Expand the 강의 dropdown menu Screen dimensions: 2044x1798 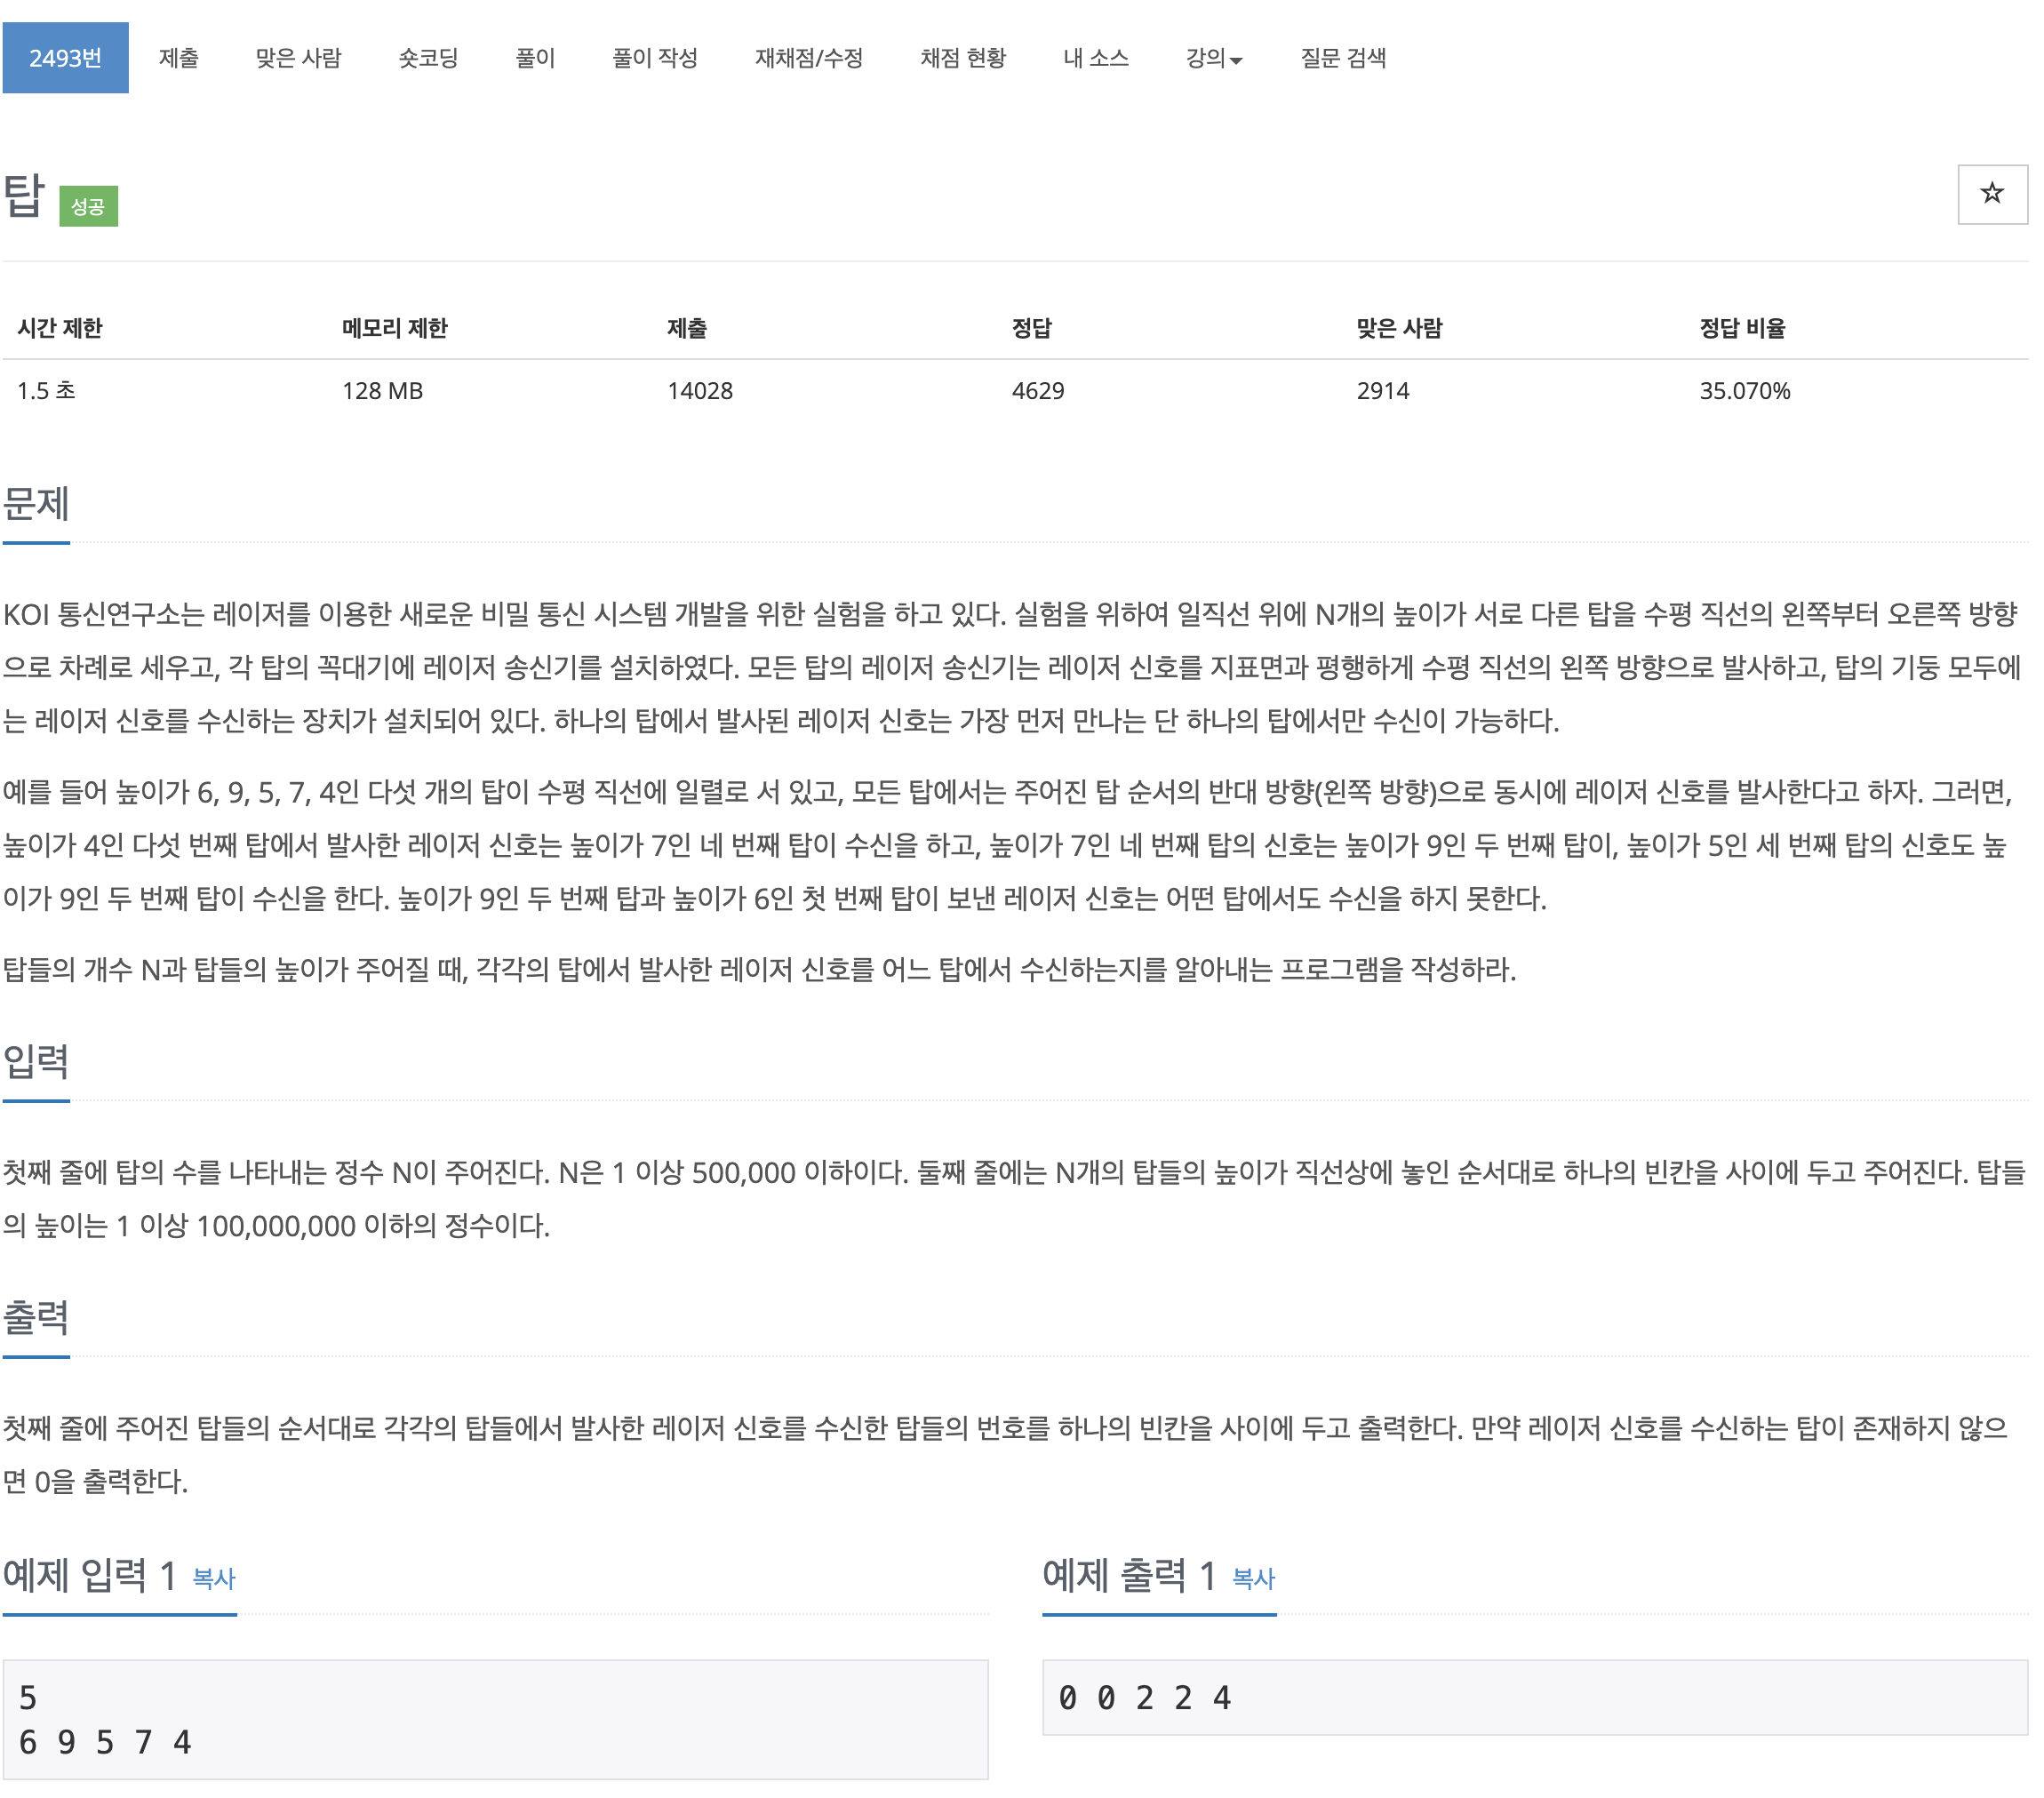tap(1213, 58)
